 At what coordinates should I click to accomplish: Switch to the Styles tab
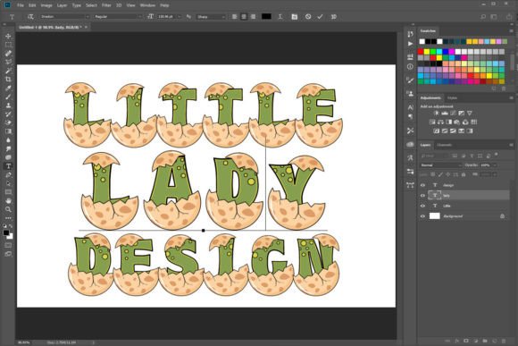(452, 98)
